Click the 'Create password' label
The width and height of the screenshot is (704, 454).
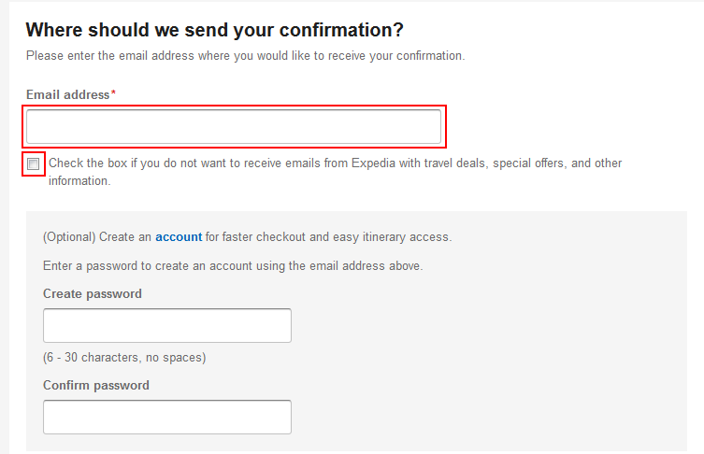coord(93,294)
